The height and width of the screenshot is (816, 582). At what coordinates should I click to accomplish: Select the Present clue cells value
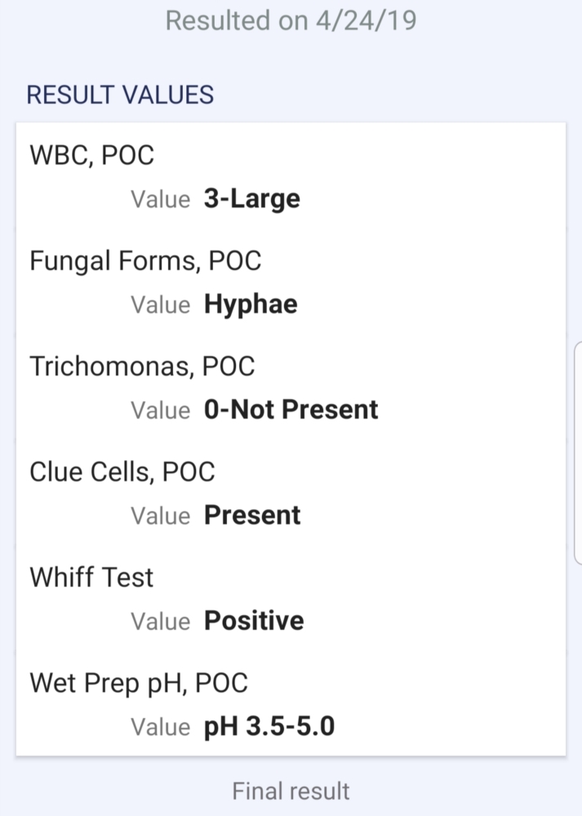252,515
